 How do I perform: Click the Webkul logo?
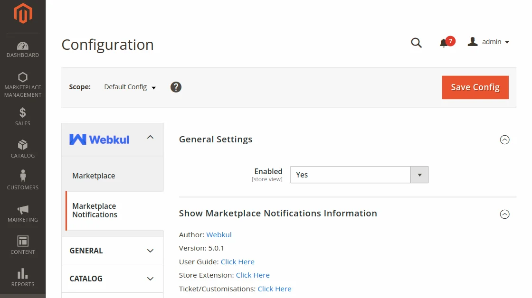tap(99, 140)
